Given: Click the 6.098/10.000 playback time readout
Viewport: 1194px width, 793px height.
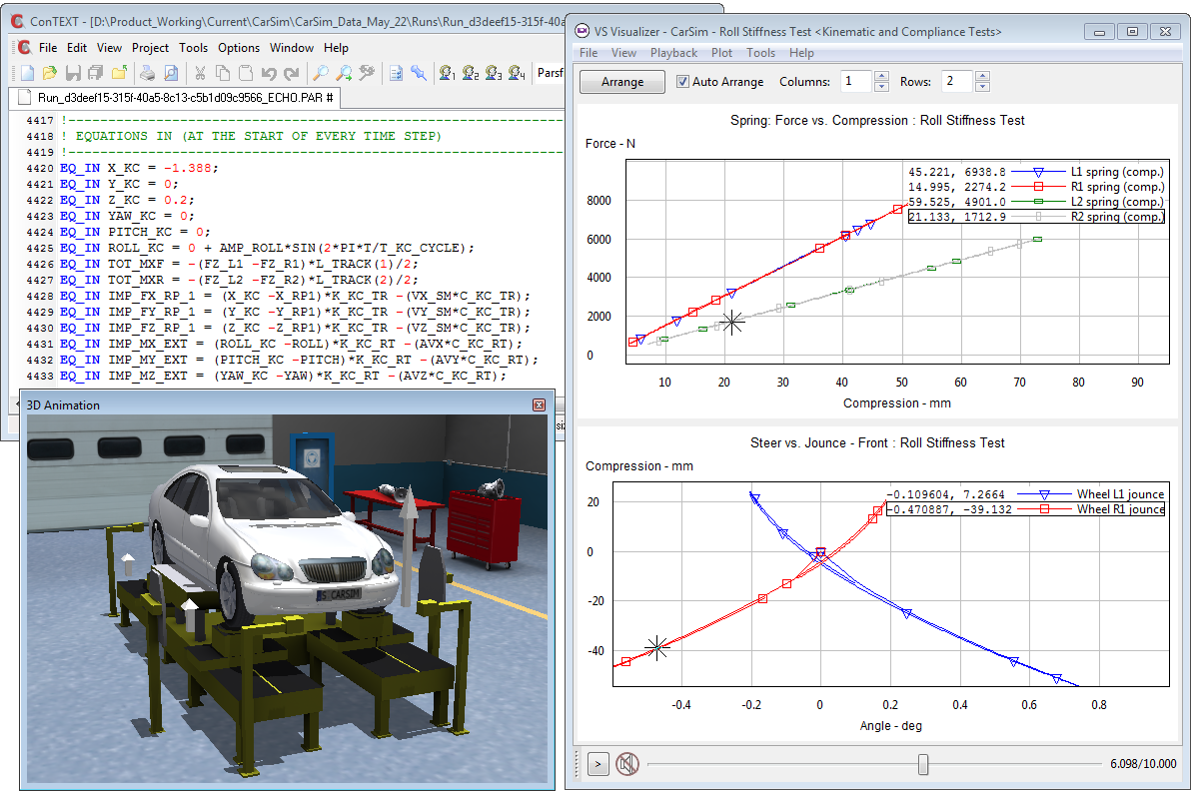Looking at the screenshot, I should point(1143,763).
